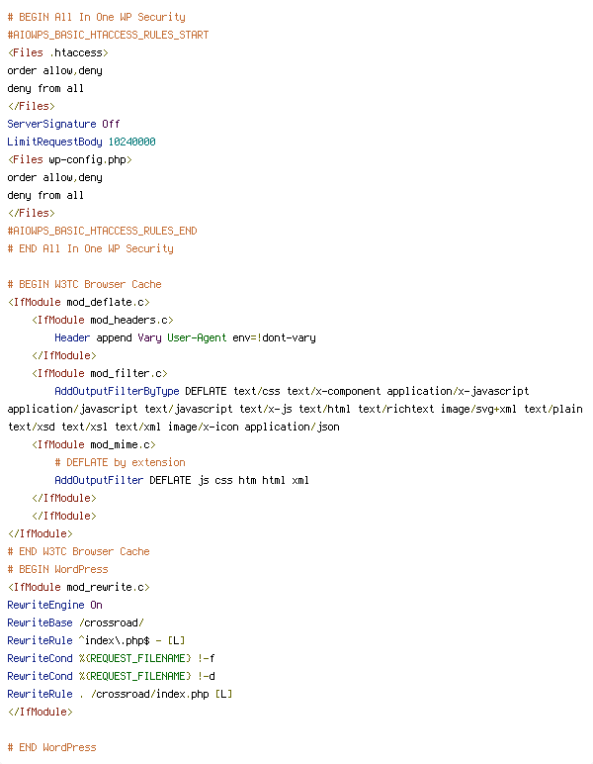The height and width of the screenshot is (764, 593).
Task: Click the '<IfModule mod_headers.c>' line
Action: coord(103,320)
